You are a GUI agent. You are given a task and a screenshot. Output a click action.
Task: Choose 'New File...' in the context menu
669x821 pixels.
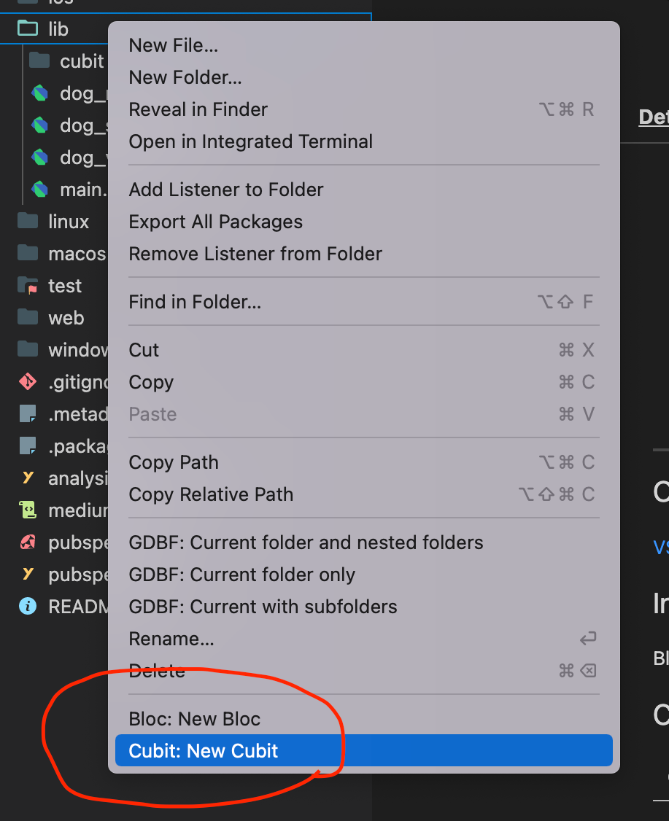(173, 45)
